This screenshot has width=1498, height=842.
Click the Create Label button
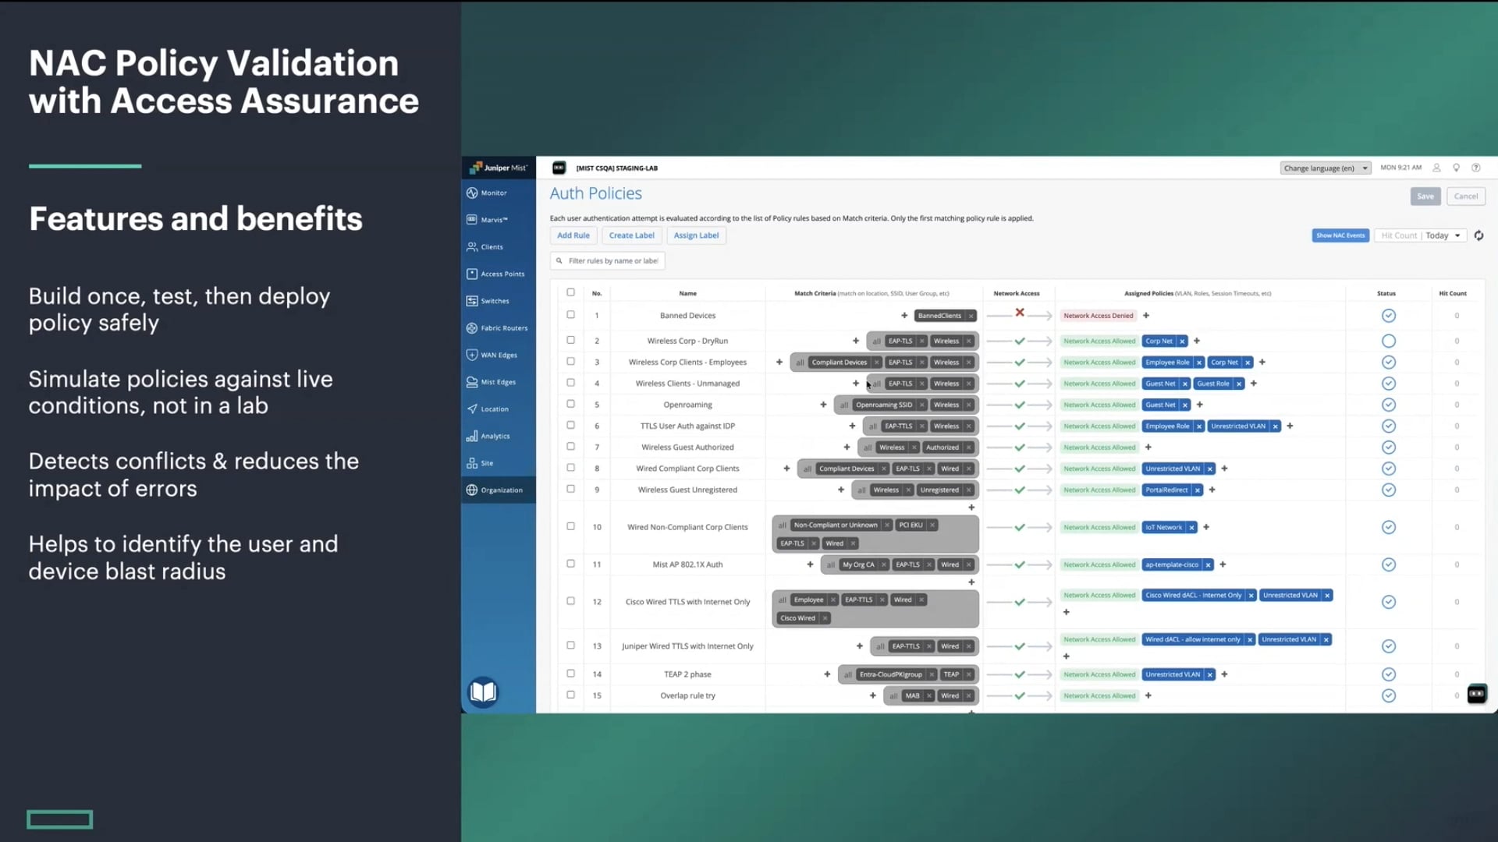632,235
